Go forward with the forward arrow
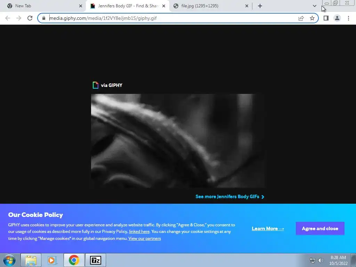Viewport: 356px width, 267px height. 19,18
